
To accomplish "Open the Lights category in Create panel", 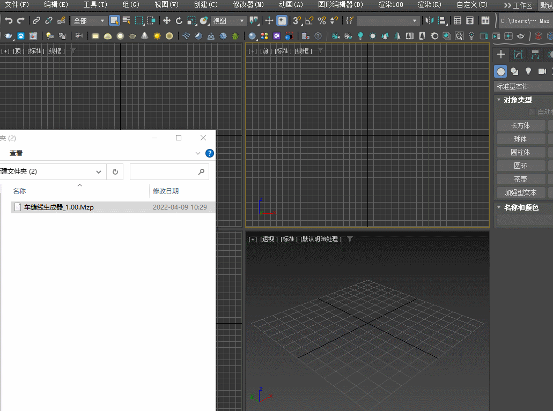I will click(x=528, y=71).
